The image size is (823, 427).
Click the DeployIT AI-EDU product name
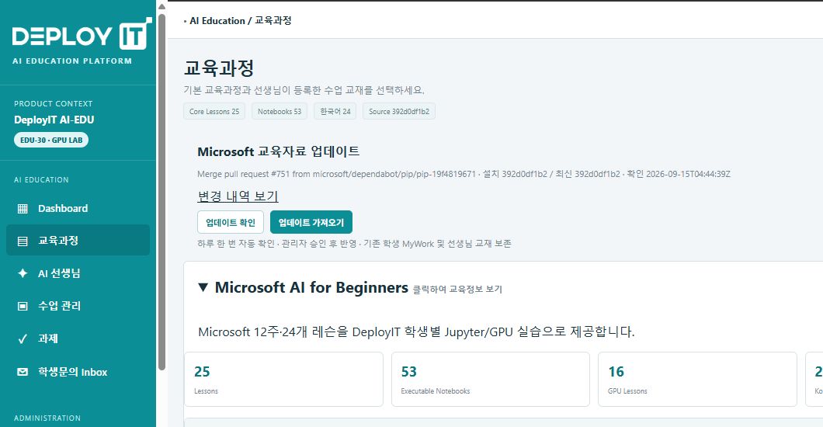click(54, 120)
